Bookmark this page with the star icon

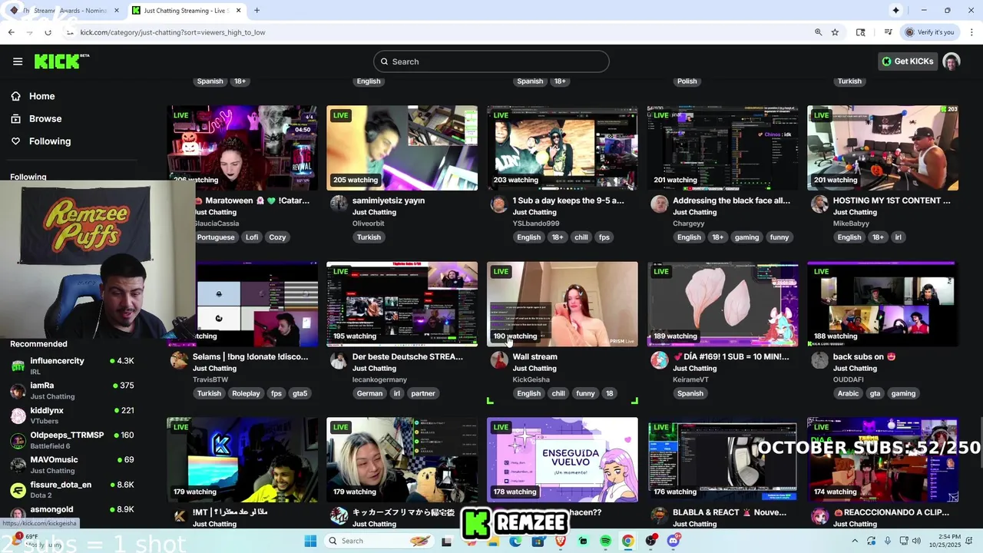tap(835, 32)
